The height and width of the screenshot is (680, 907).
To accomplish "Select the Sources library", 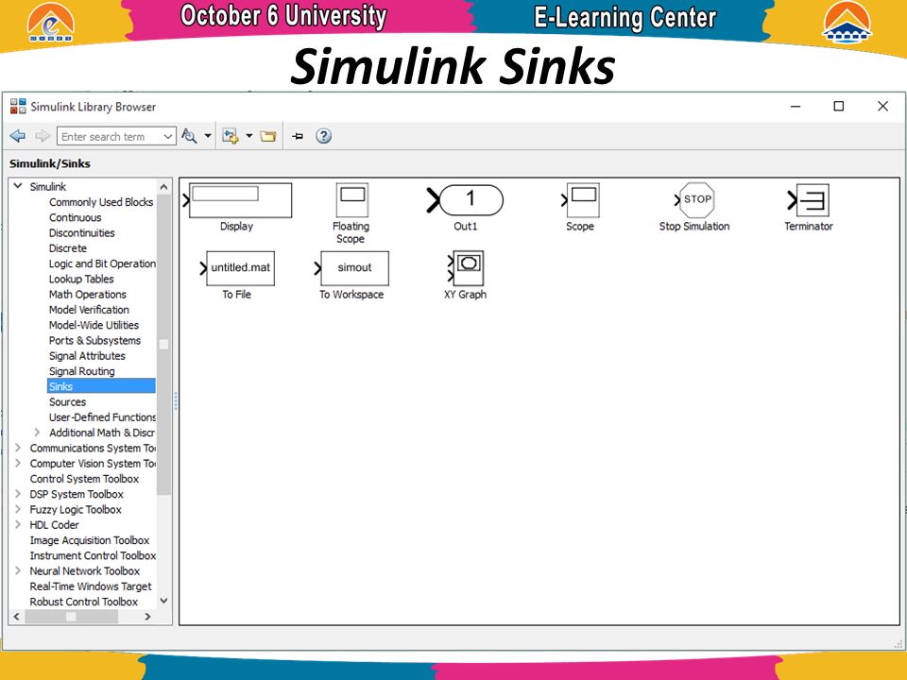I will pyautogui.click(x=67, y=402).
